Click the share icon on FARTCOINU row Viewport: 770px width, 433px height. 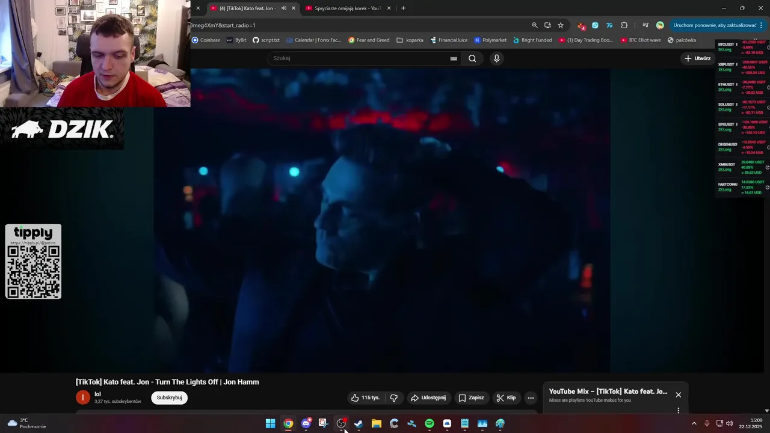(768, 188)
